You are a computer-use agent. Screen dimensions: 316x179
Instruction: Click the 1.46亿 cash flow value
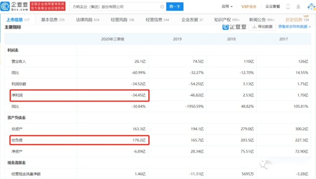[x=140, y=174]
